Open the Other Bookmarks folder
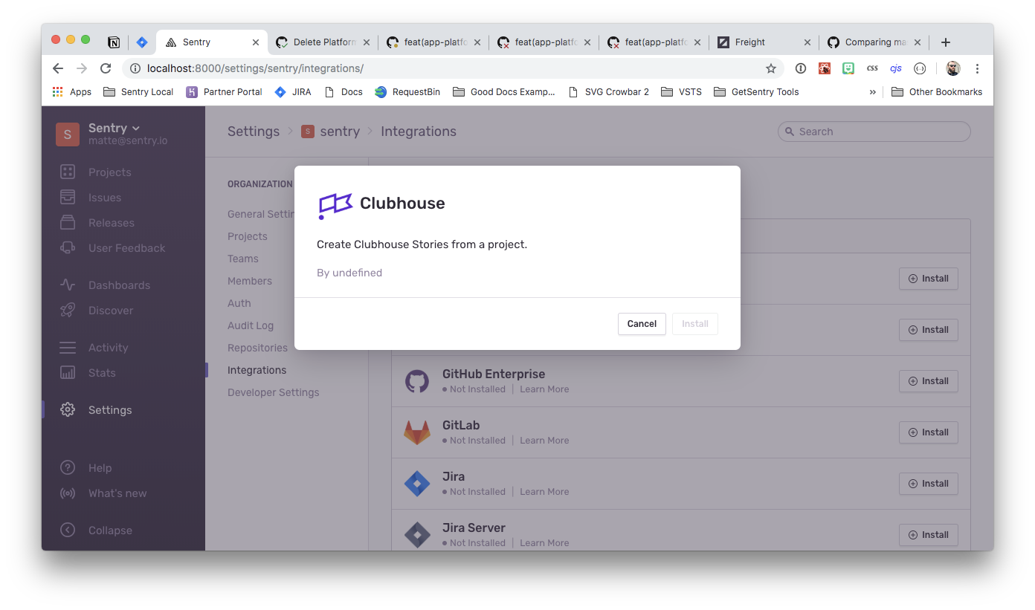The width and height of the screenshot is (1035, 610). [937, 92]
